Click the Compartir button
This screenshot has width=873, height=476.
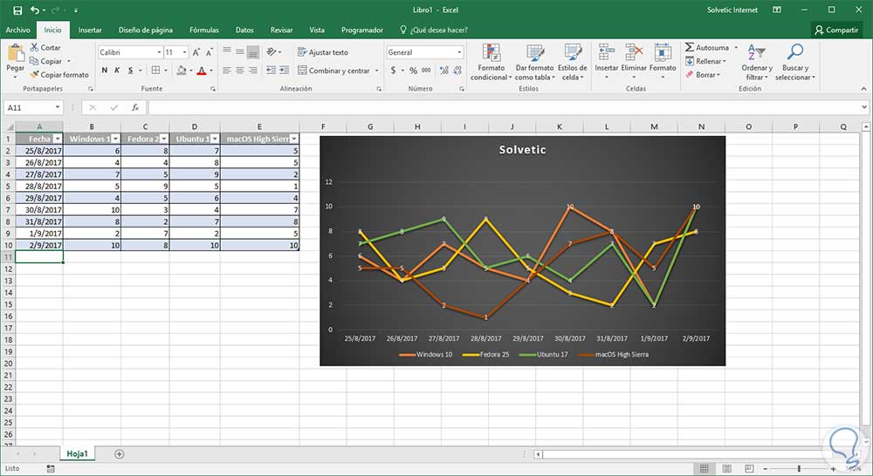pos(836,30)
